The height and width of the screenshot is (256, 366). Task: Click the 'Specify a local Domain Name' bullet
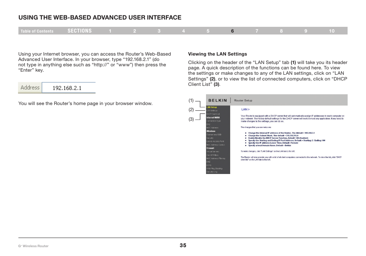pyautogui.click(x=270, y=146)
